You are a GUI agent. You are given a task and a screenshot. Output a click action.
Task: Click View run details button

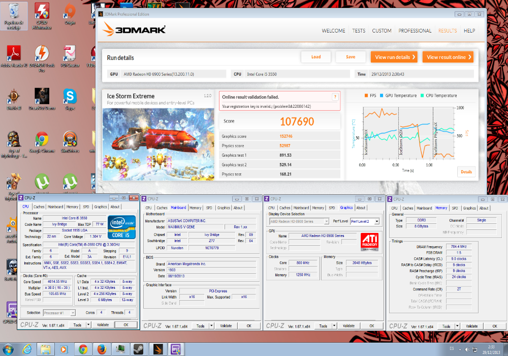click(394, 57)
